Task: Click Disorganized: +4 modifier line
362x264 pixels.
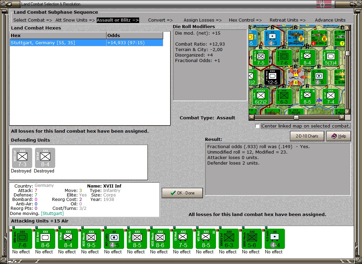Action: coord(194,55)
